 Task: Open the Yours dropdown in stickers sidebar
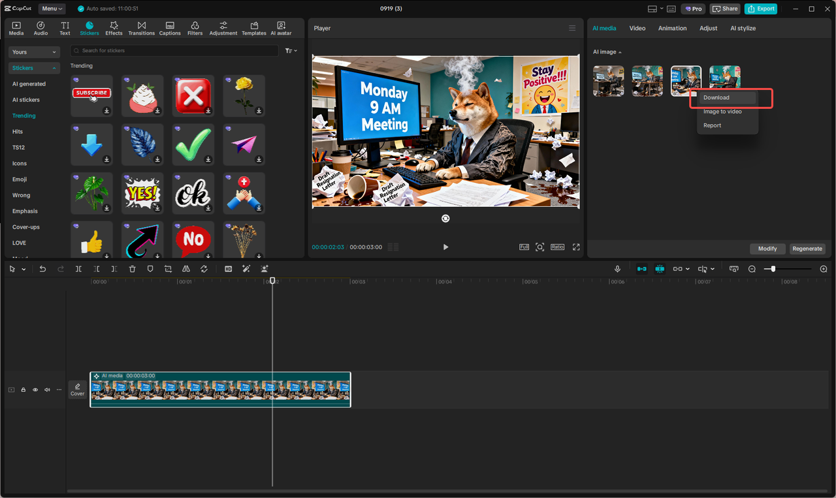[x=33, y=52]
